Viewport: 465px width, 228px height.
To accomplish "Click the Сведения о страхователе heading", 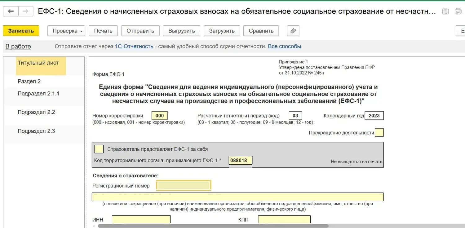I will pos(126,175).
